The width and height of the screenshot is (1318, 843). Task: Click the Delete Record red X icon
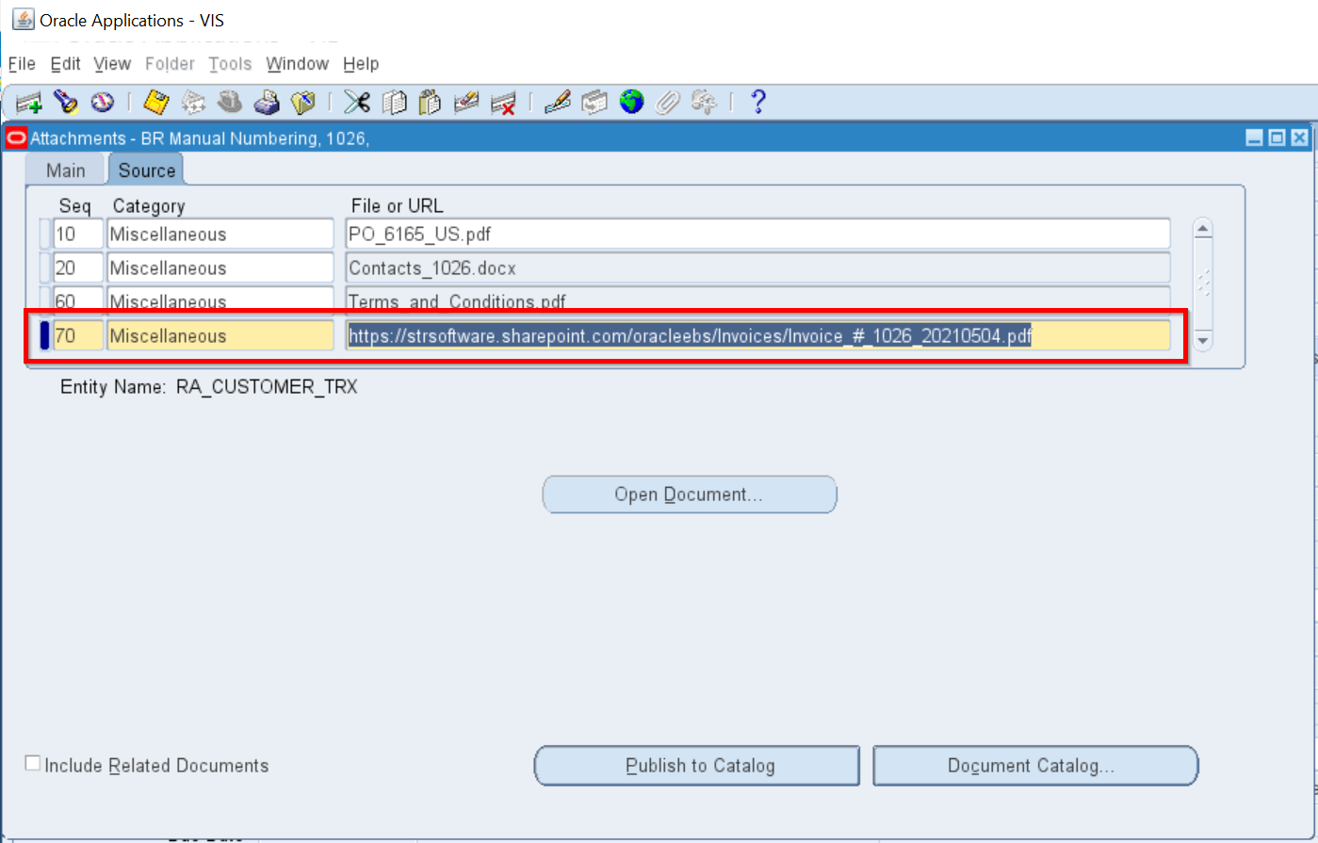(503, 102)
